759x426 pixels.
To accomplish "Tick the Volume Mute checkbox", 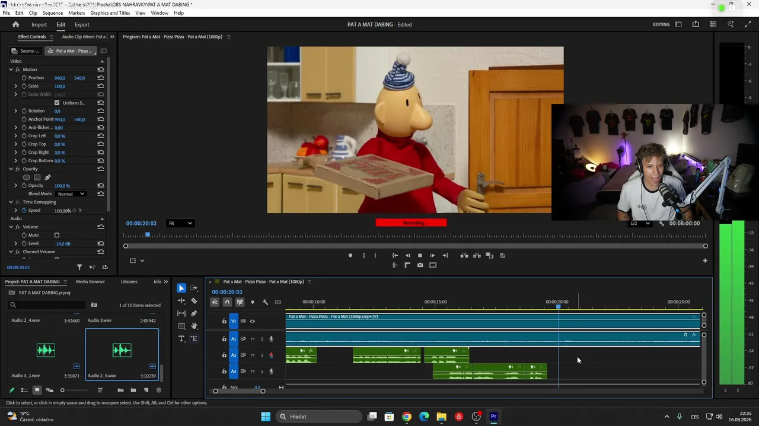I will coord(57,235).
